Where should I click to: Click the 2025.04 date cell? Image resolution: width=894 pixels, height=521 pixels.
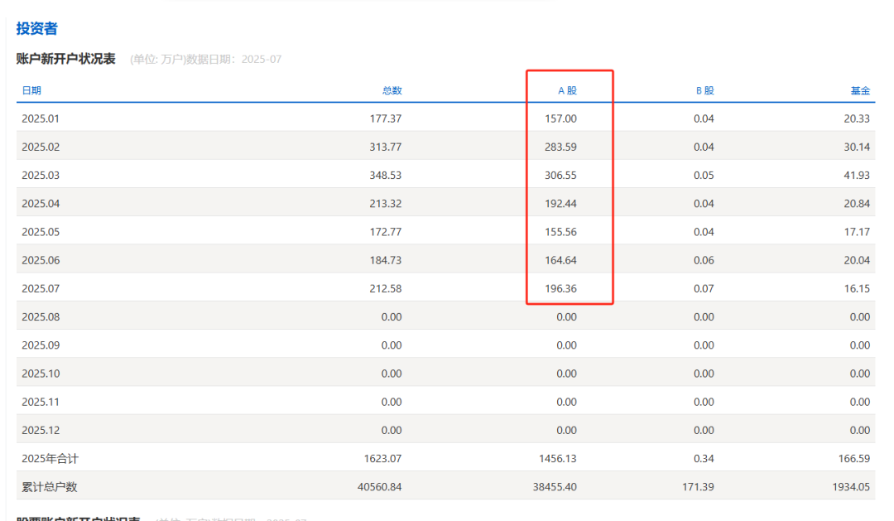[41, 203]
